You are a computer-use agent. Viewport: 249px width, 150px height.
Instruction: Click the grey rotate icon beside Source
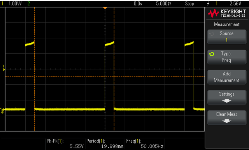click(x=212, y=34)
